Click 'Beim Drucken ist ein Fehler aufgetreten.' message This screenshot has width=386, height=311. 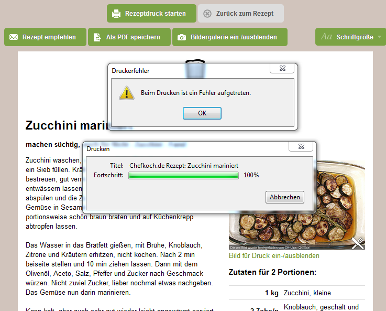coord(196,93)
